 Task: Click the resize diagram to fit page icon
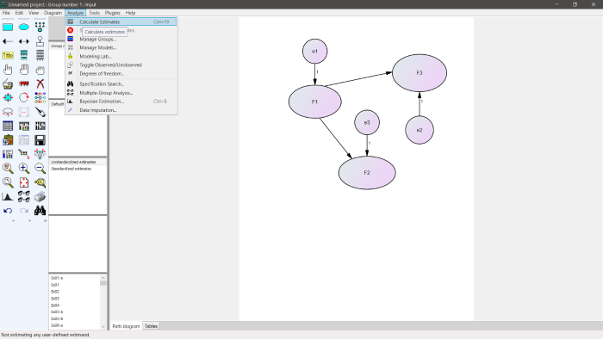[24, 182]
